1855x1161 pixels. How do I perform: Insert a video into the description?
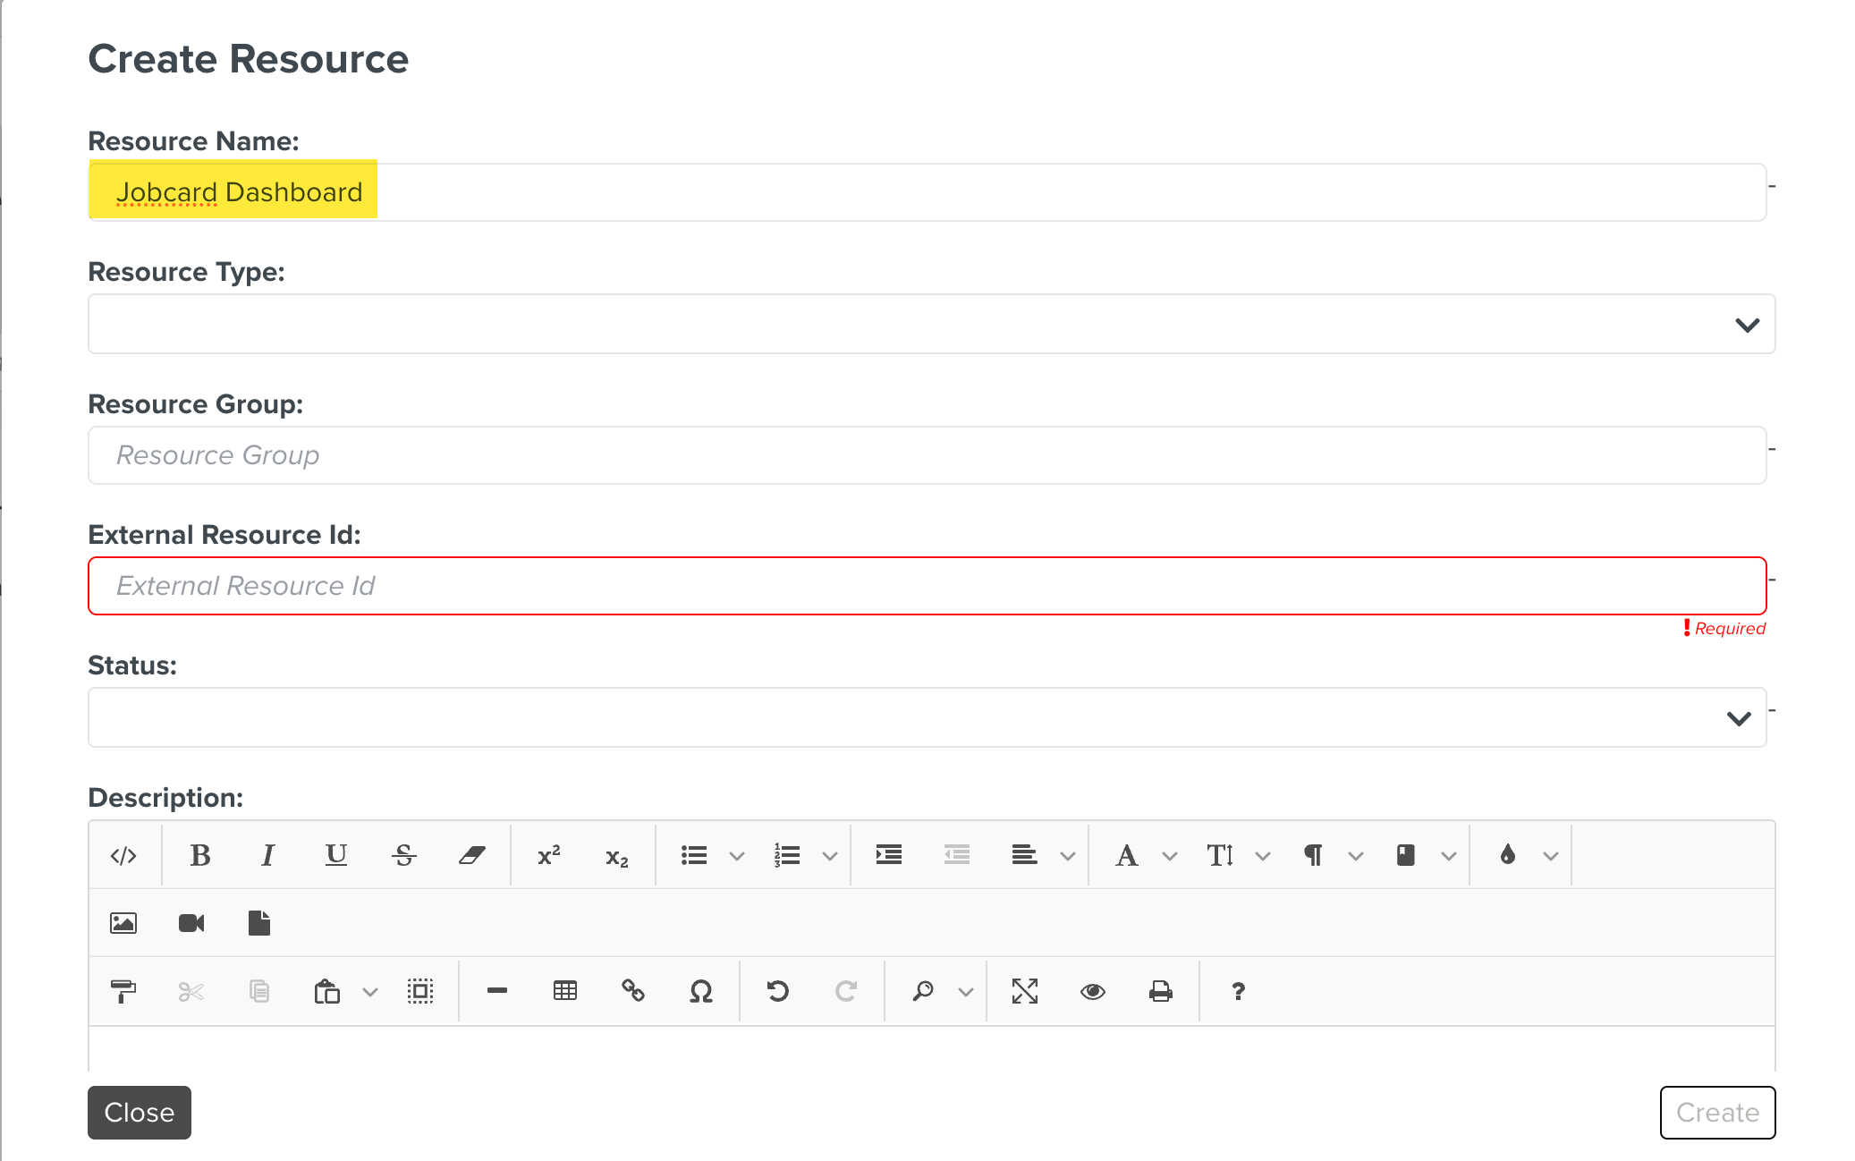pos(191,923)
